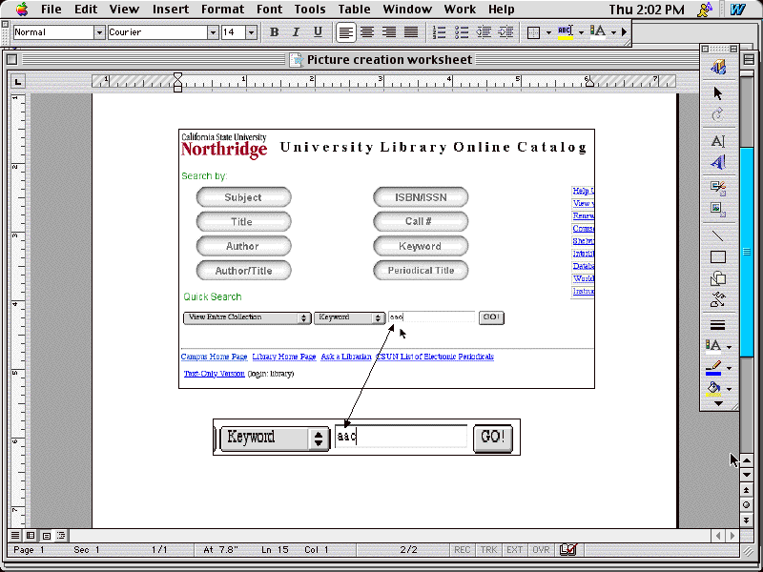Select the Rectangle drawing tool

click(x=718, y=256)
